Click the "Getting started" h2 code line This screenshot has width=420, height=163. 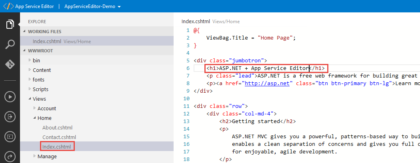point(258,121)
